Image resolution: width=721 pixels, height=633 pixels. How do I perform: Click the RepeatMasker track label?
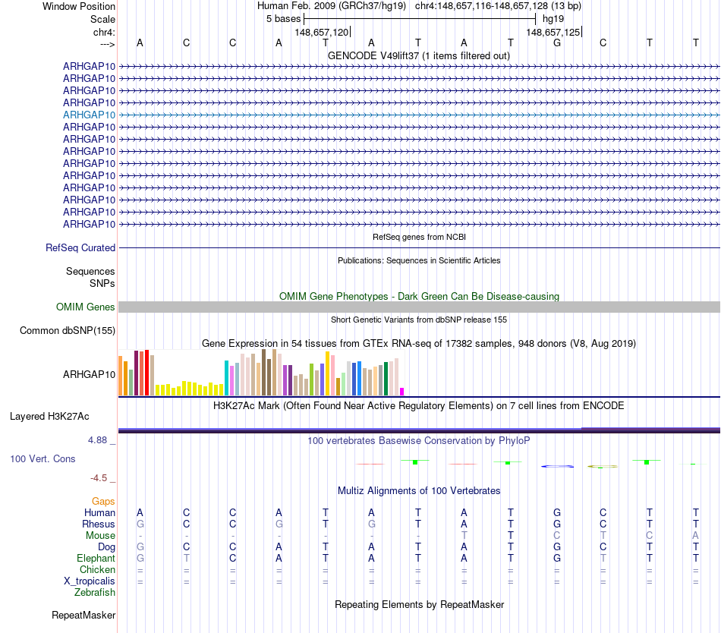[83, 615]
